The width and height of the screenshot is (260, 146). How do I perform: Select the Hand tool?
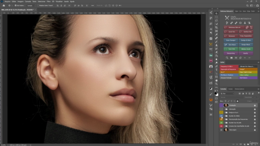(x=217, y=80)
